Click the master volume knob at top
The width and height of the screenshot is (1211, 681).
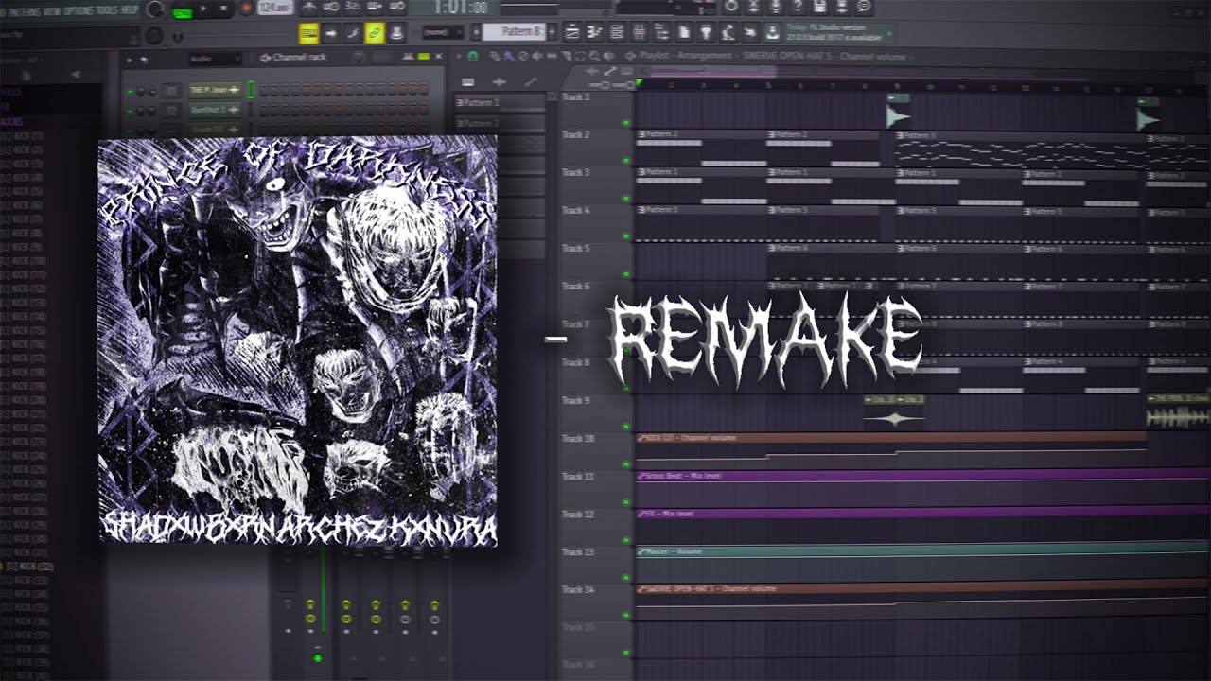(x=154, y=9)
